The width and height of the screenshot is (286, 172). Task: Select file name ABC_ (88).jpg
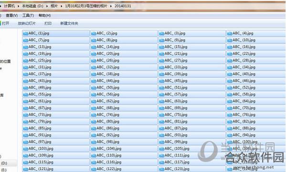click(x=244, y=129)
